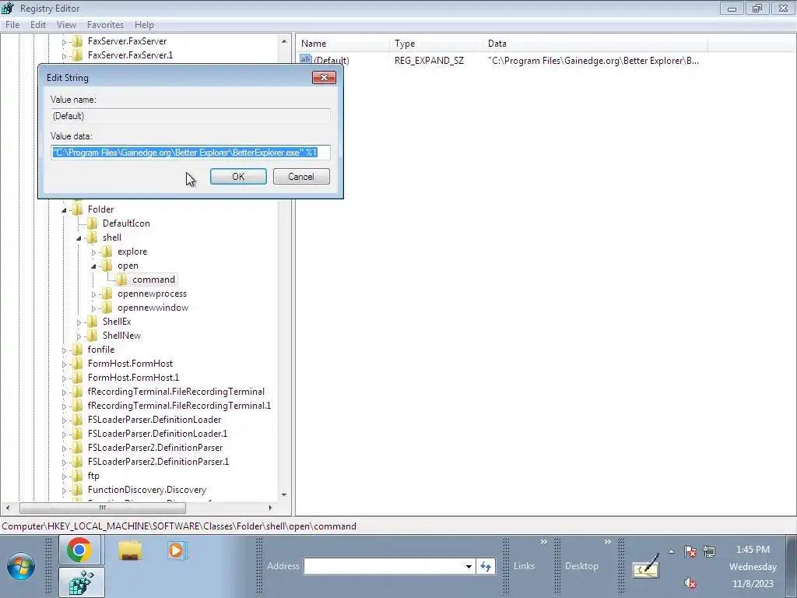Expand the explore tree node
Image resolution: width=797 pixels, height=598 pixels.
(93, 252)
